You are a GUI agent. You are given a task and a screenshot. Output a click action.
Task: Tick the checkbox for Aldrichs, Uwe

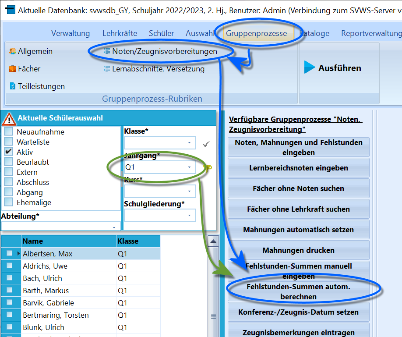(10, 266)
